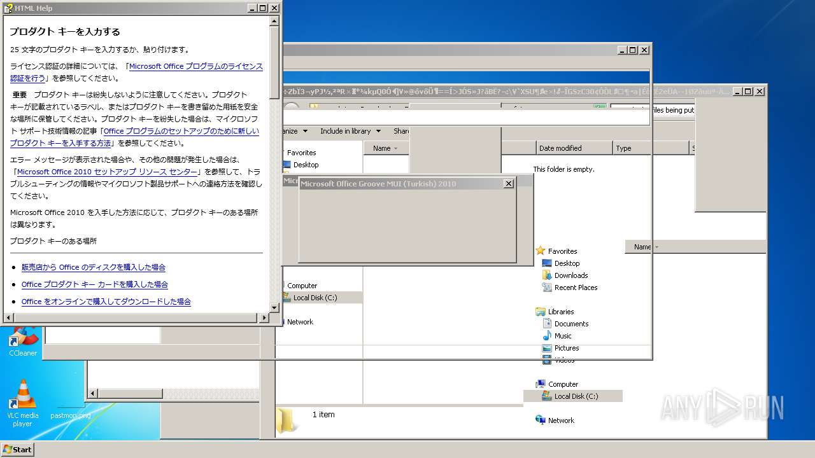Close the garbled-title Explorer window
The height and width of the screenshot is (458, 815).
click(x=759, y=92)
